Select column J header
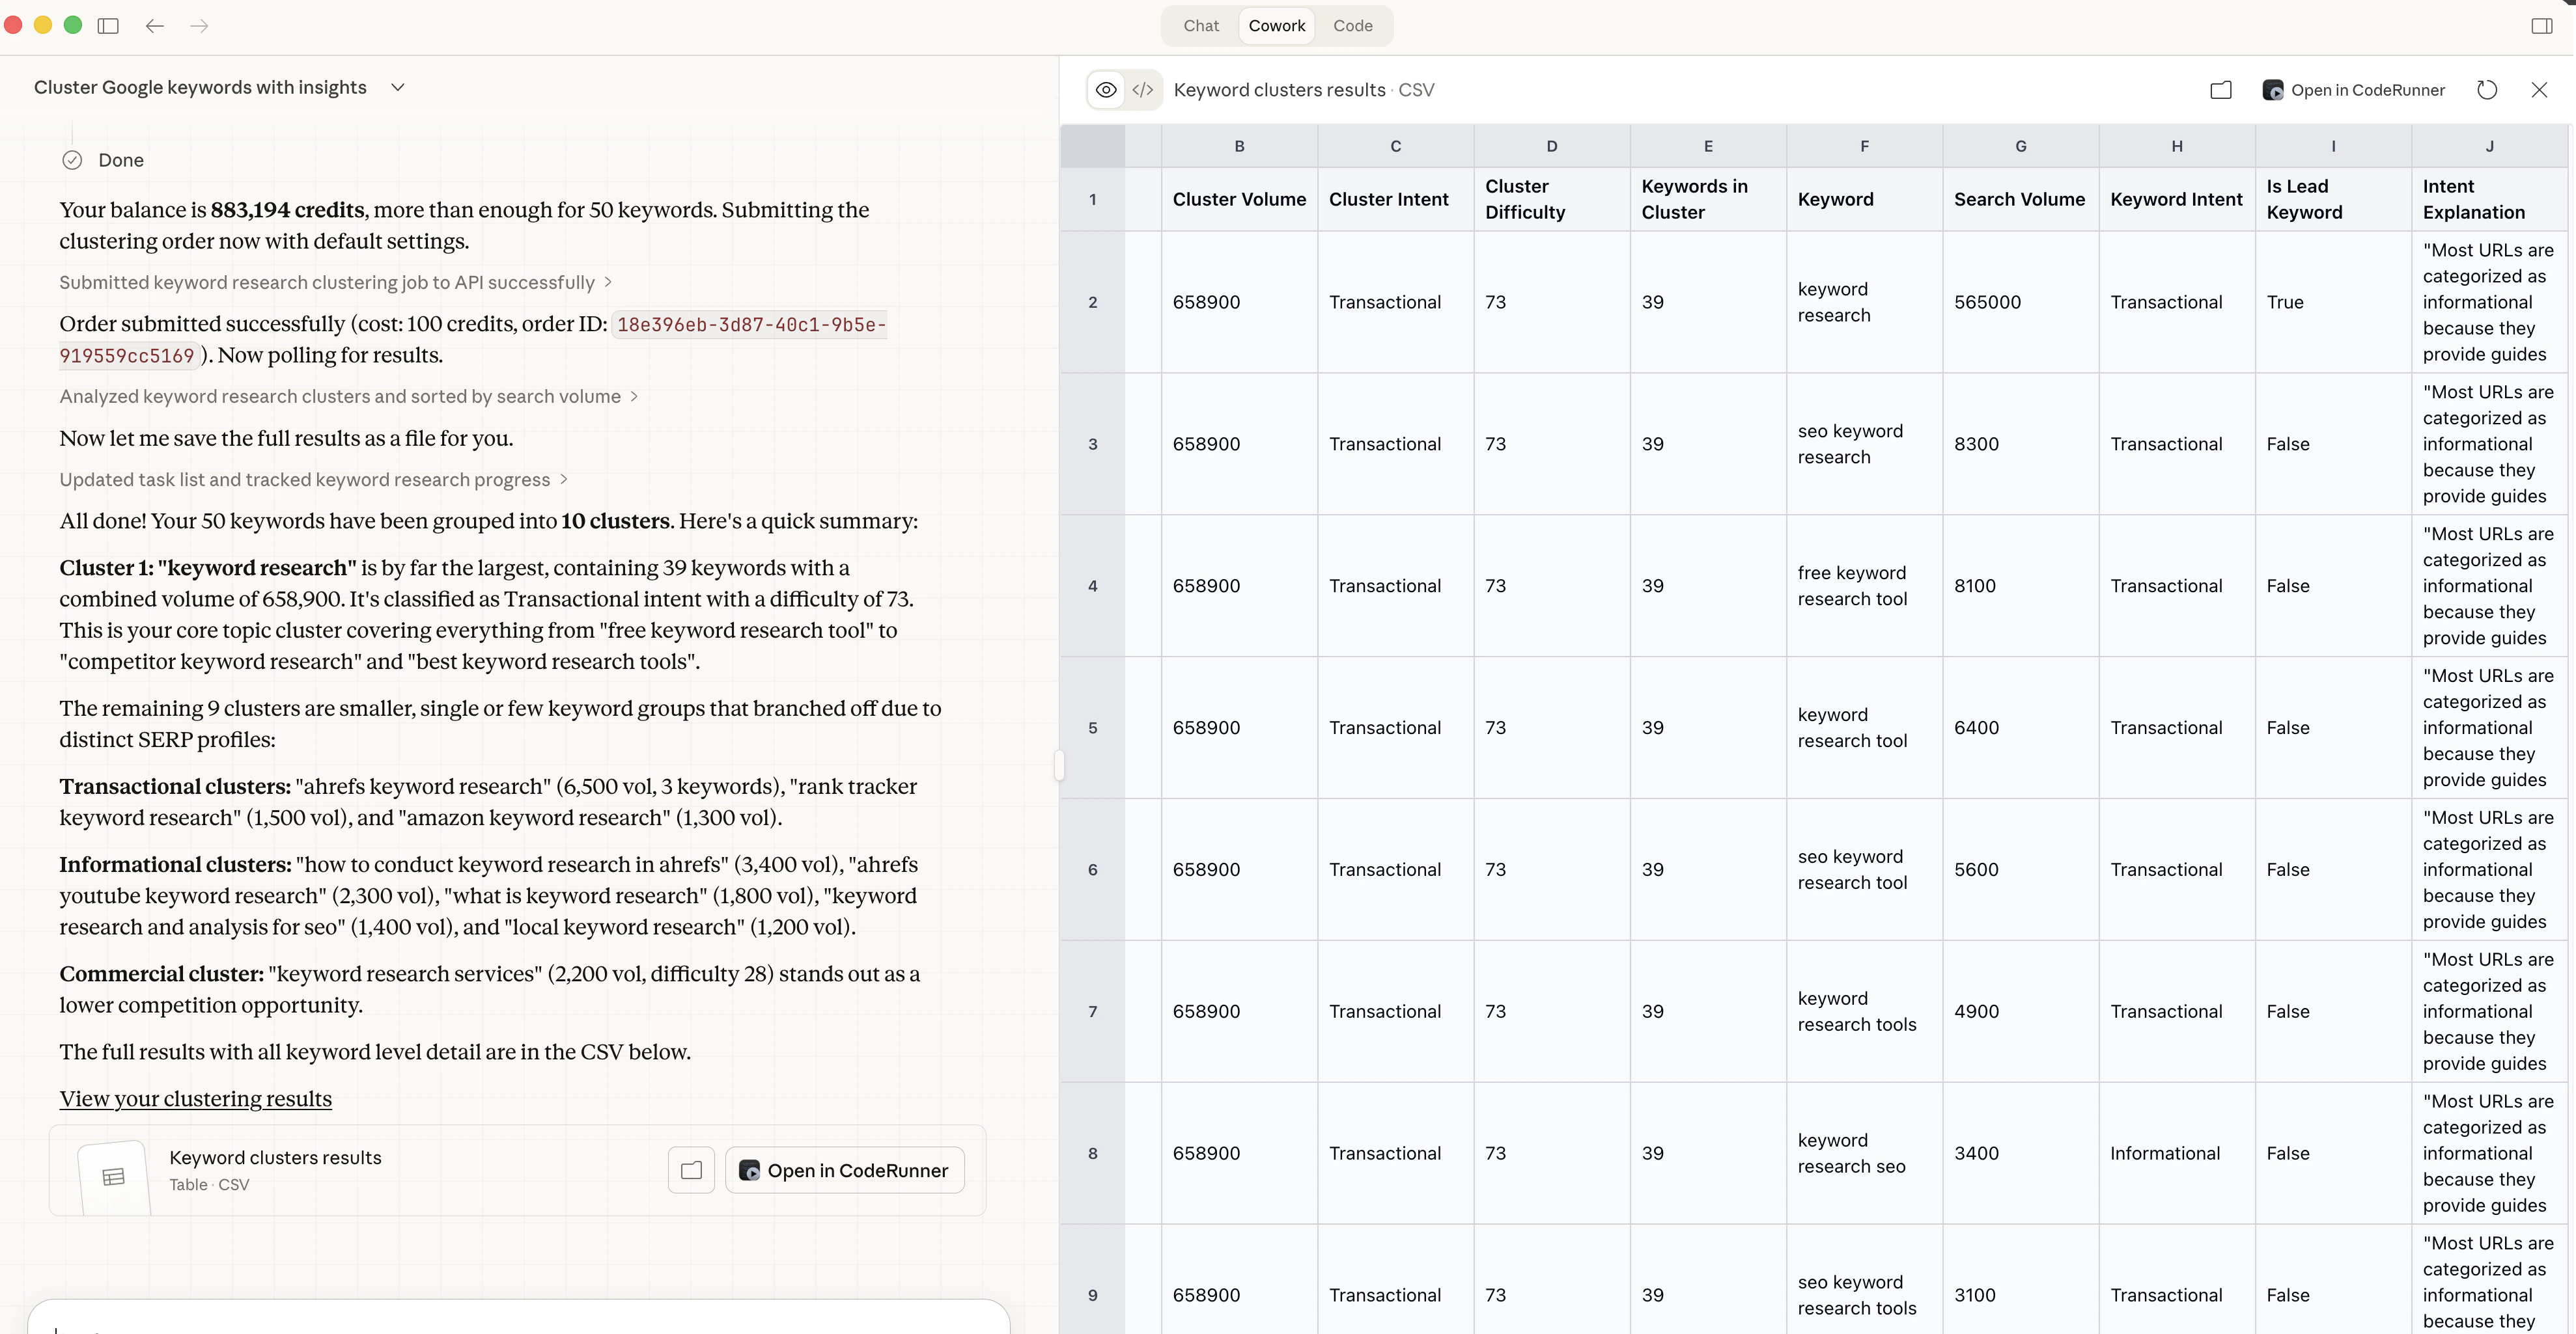 click(x=2489, y=146)
